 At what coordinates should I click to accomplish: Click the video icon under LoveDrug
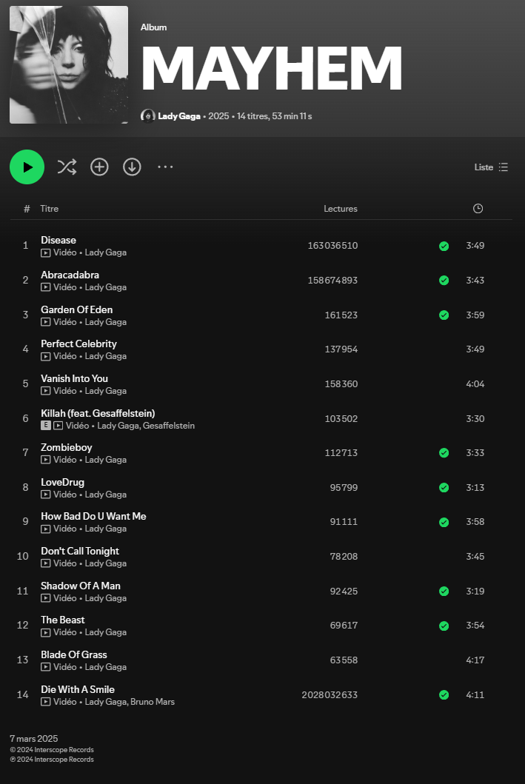pos(45,495)
